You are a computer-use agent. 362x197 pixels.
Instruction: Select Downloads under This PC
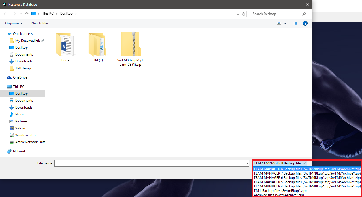pyautogui.click(x=24, y=107)
